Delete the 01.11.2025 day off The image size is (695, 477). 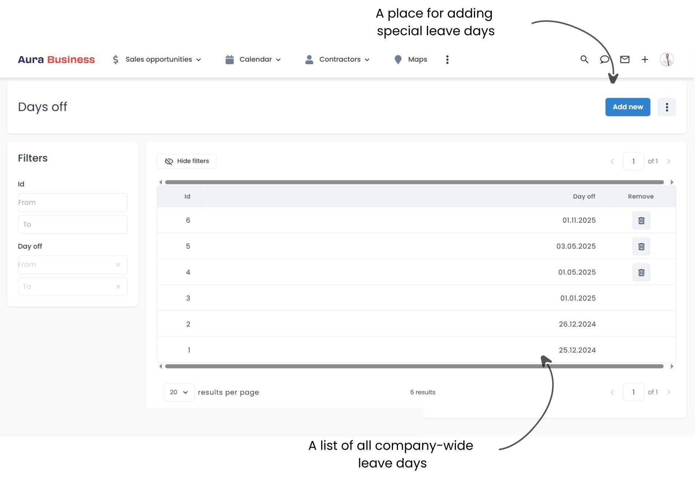[x=641, y=221]
